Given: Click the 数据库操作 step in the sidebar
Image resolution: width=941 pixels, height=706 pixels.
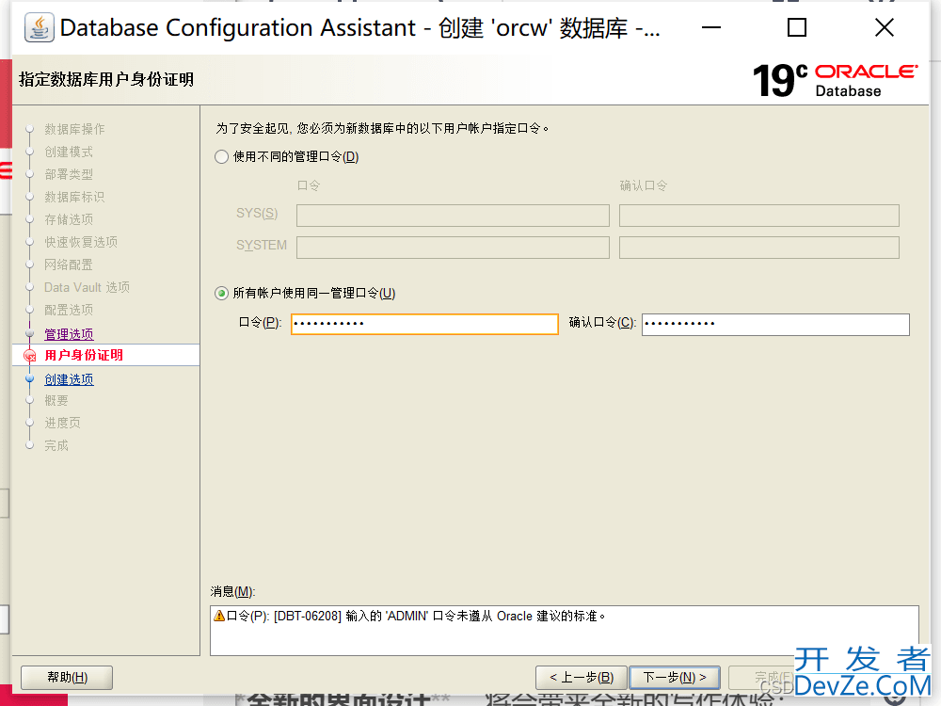Looking at the screenshot, I should pyautogui.click(x=74, y=129).
